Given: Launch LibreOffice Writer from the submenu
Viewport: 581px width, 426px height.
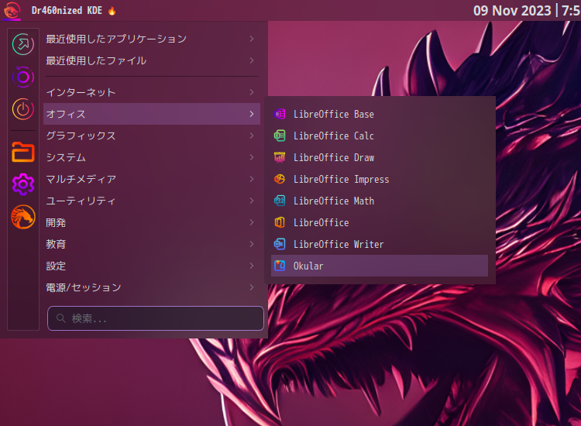Looking at the screenshot, I should pos(380,244).
